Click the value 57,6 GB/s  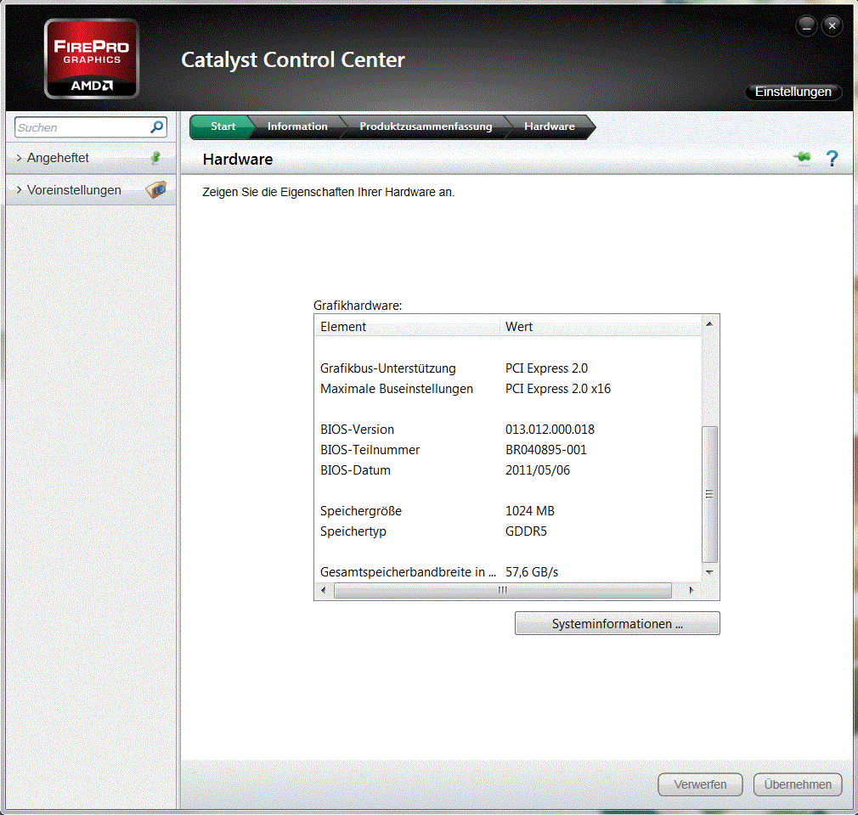[532, 572]
